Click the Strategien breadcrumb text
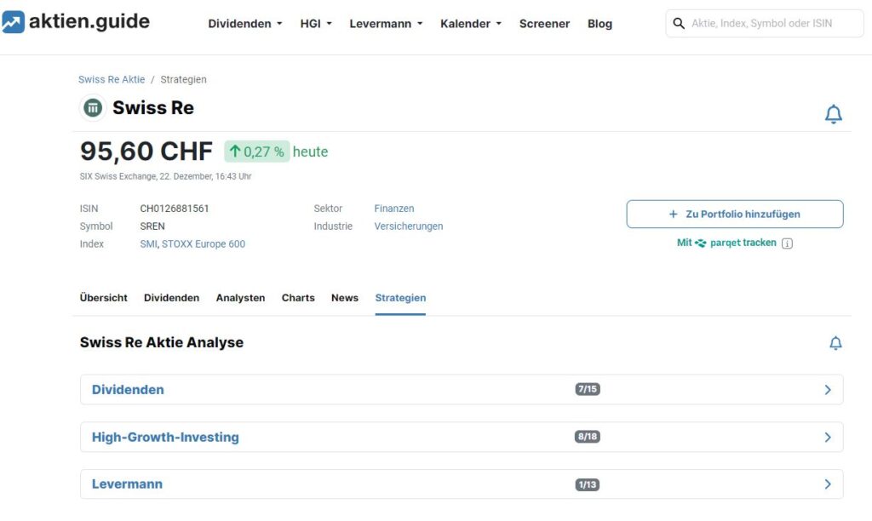This screenshot has height=521, width=872. [x=184, y=79]
